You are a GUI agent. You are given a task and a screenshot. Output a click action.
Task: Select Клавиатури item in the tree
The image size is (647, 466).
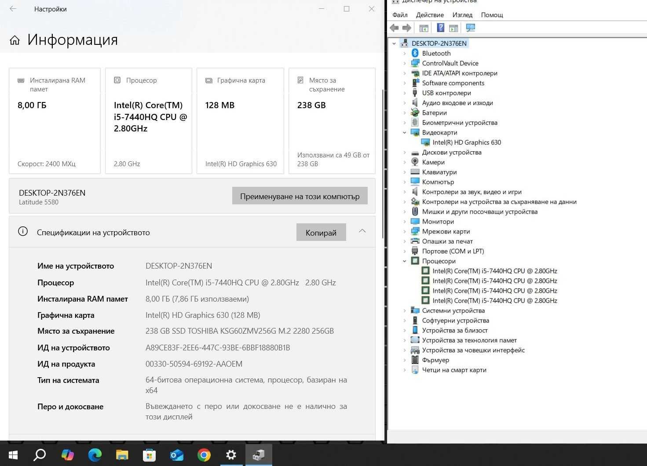coord(439,172)
